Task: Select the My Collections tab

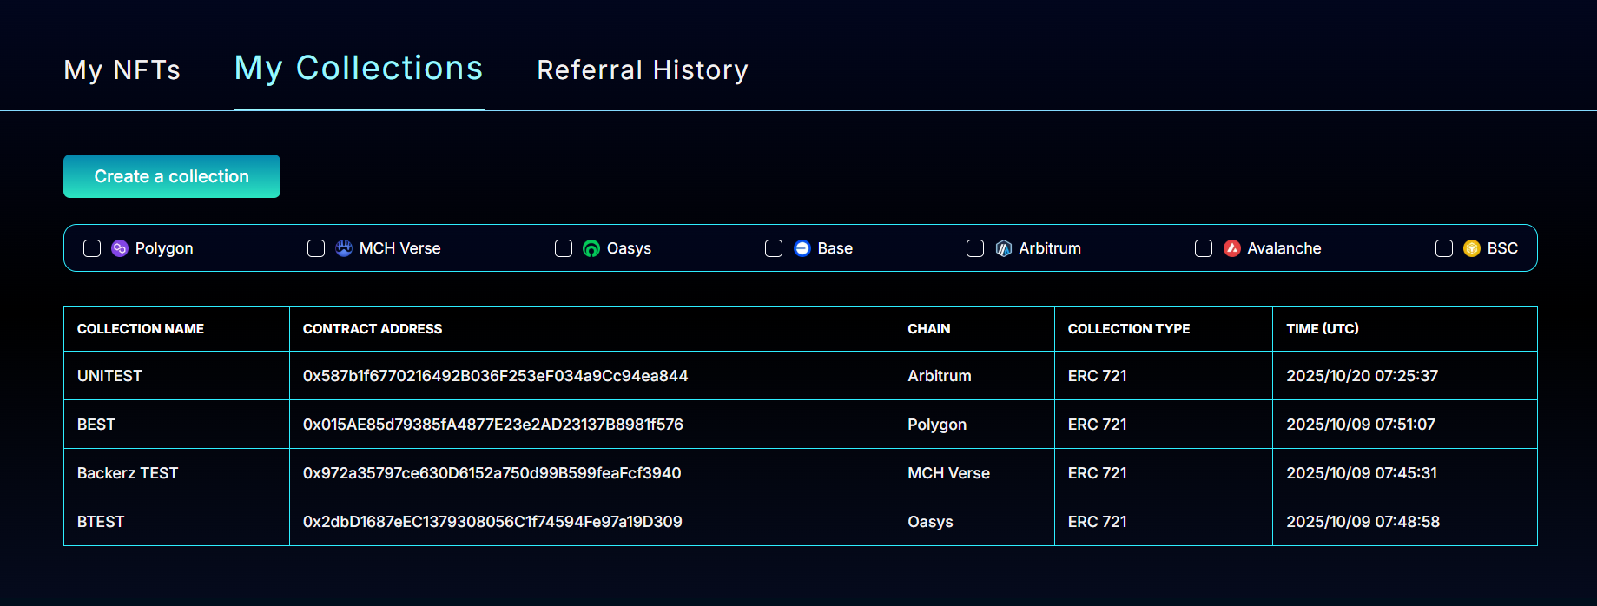Action: coord(359,69)
